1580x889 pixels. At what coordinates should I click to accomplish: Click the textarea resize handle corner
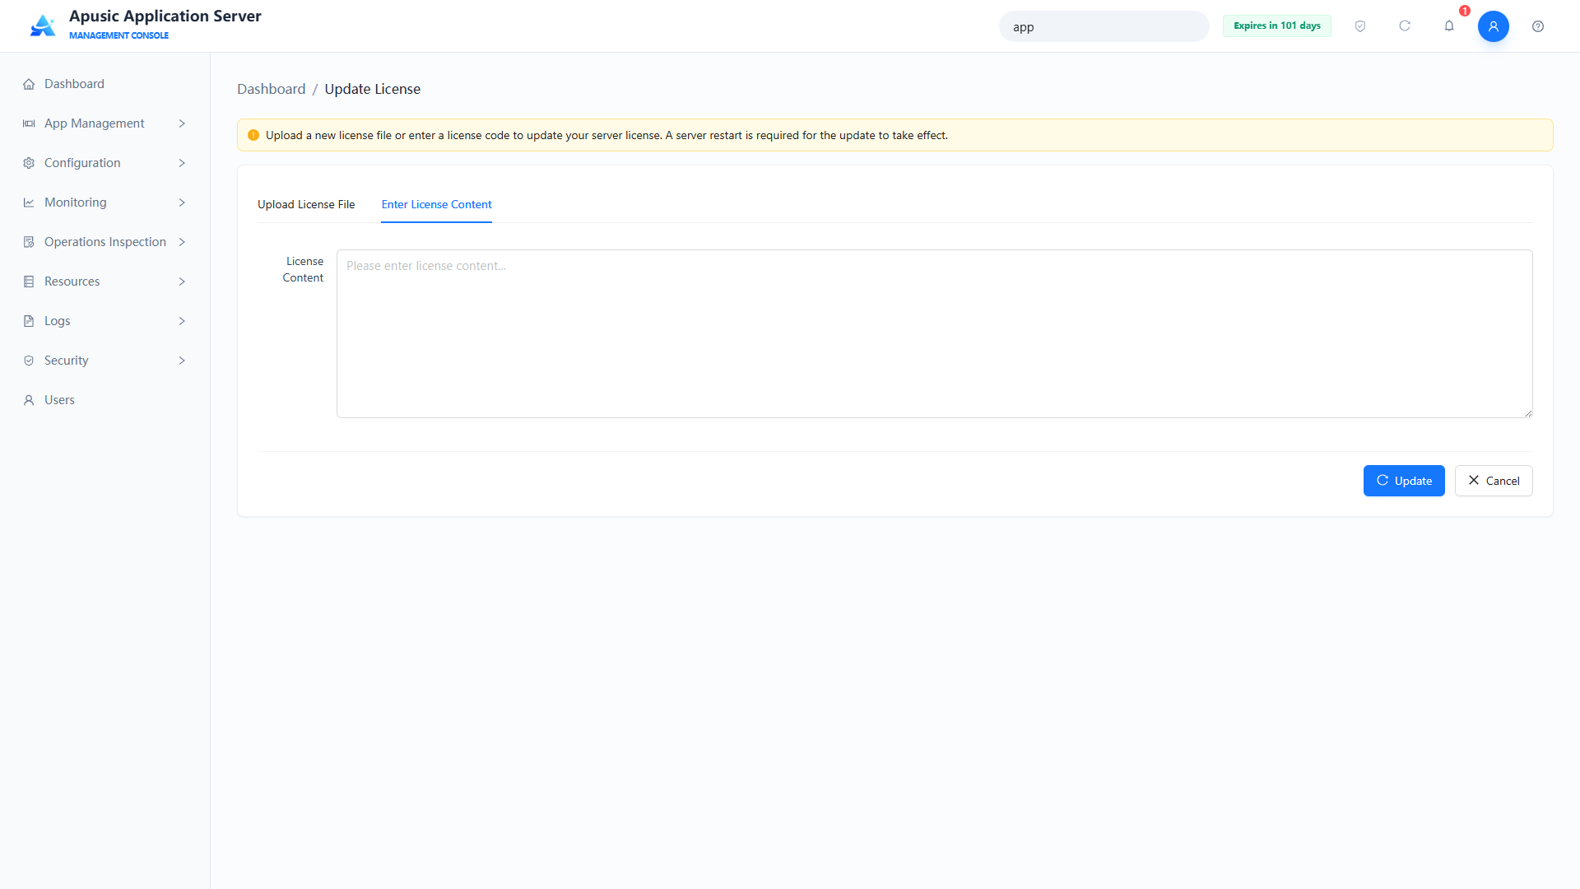(x=1528, y=413)
